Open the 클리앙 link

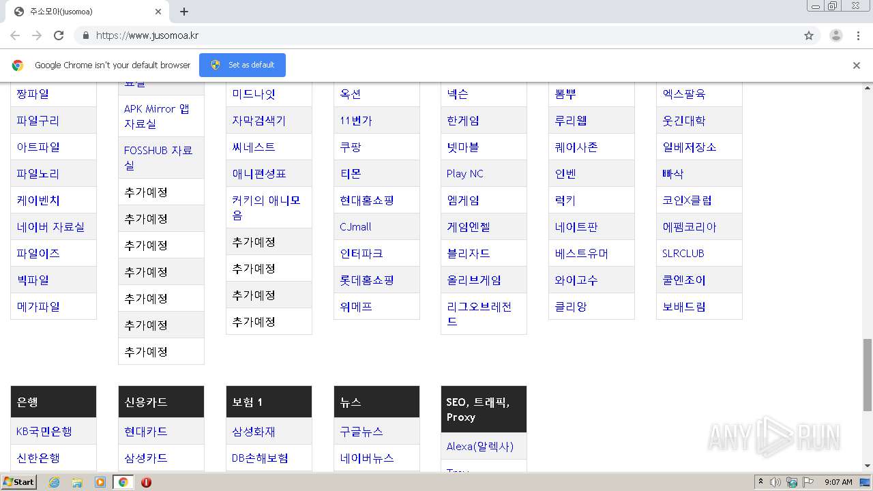[571, 307]
